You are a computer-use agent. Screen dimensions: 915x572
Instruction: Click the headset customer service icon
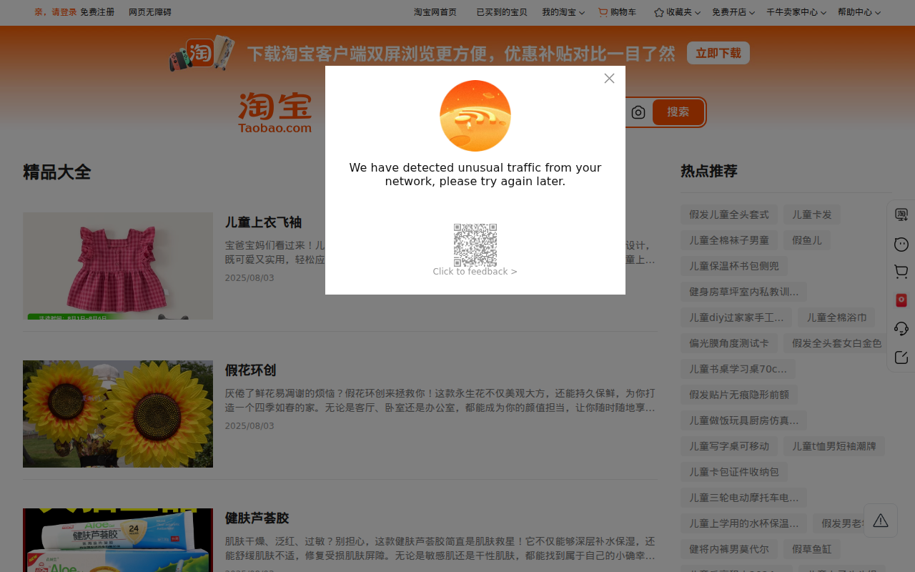pos(901,328)
